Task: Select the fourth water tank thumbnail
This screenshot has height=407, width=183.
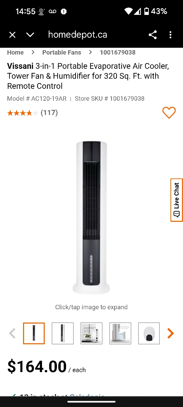Action: [x=120, y=333]
